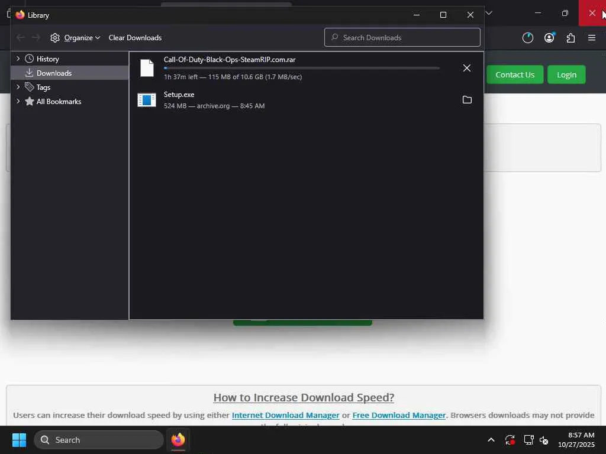Select the Setup.exe file name
Screen dimensions: 606x454
coord(179,95)
